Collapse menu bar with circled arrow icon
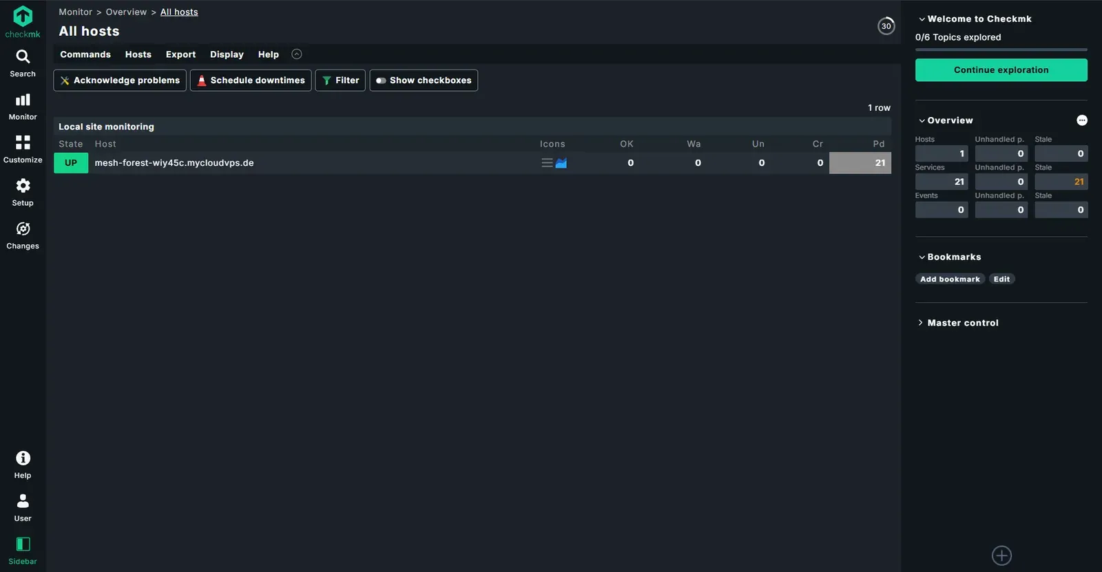 point(297,54)
